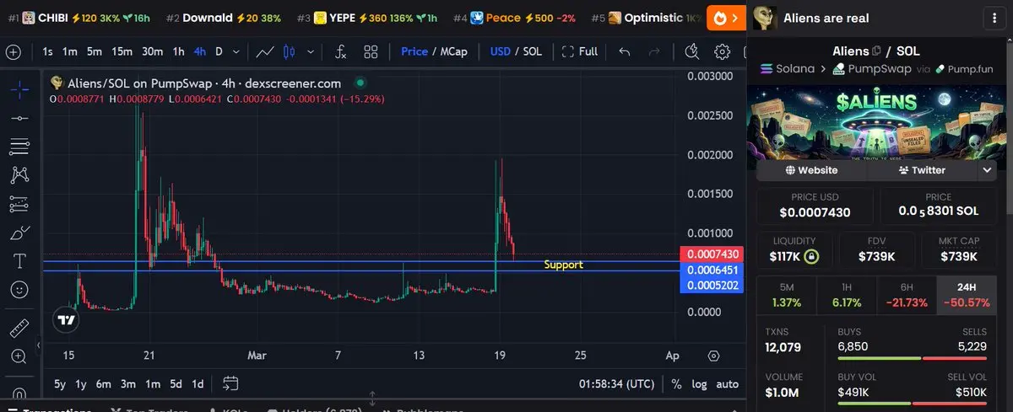Select the trend line drawing tool
This screenshot has height=412, width=1013.
point(19,118)
